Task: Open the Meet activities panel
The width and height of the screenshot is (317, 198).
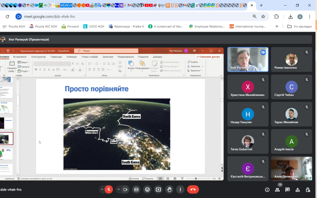Action: pyautogui.click(x=298, y=190)
